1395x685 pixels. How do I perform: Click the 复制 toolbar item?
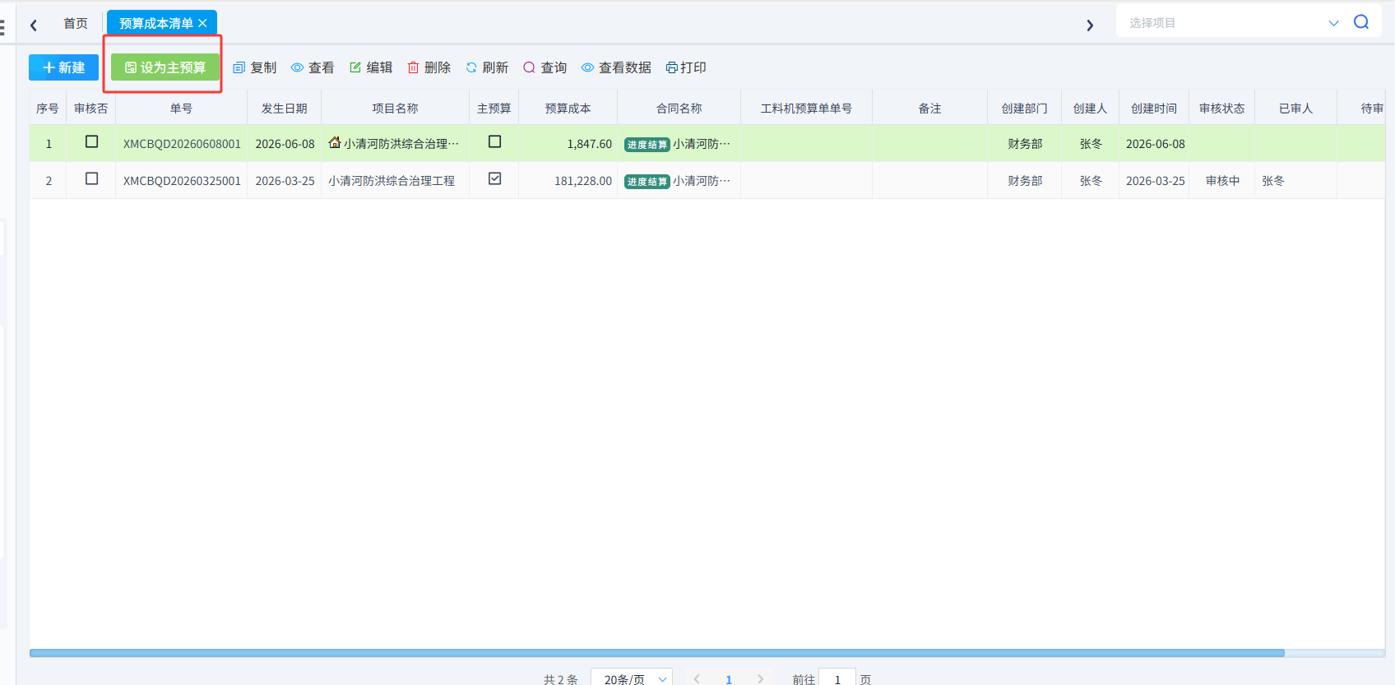pos(255,67)
